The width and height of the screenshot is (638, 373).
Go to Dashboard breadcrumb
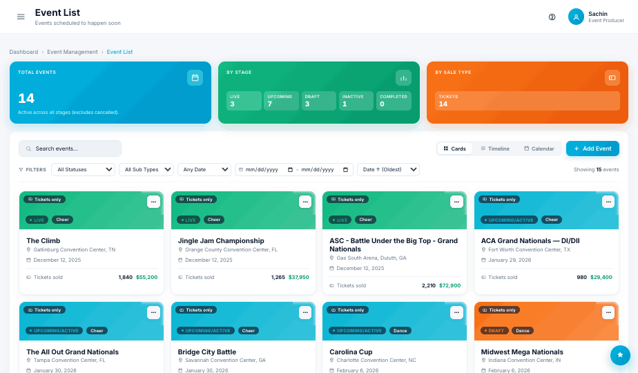coord(23,52)
